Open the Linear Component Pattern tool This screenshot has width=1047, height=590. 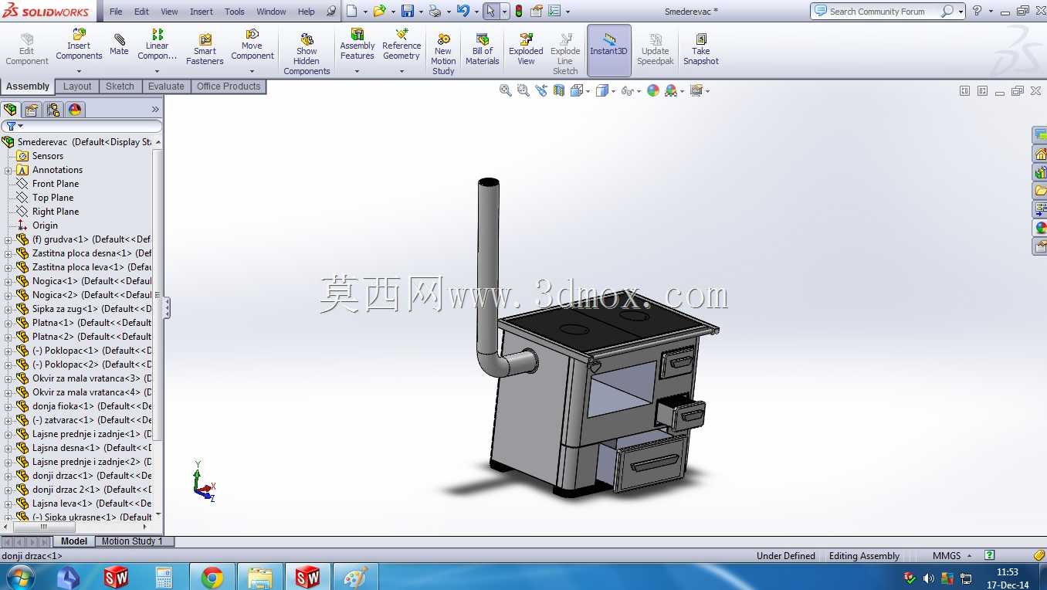pyautogui.click(x=158, y=45)
